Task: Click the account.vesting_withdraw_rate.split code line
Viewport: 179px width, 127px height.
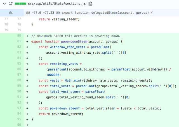Action: tap(86, 53)
